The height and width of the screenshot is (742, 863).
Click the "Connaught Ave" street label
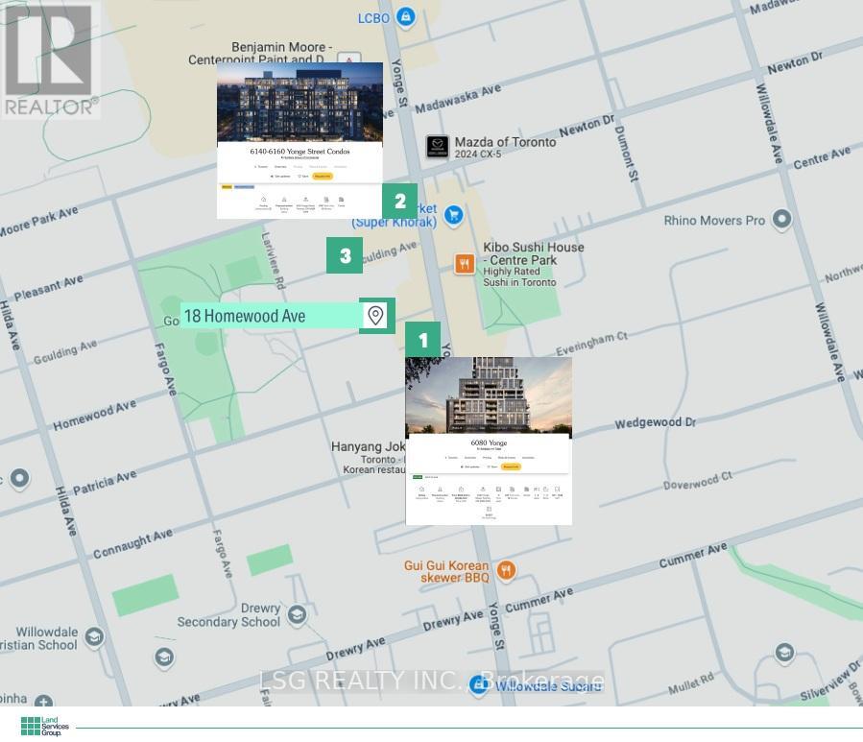coord(132,544)
